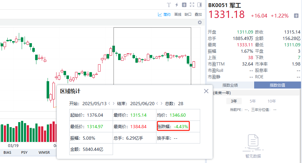
Task: Open the 画线 drawing tools
Action: coord(178,14)
